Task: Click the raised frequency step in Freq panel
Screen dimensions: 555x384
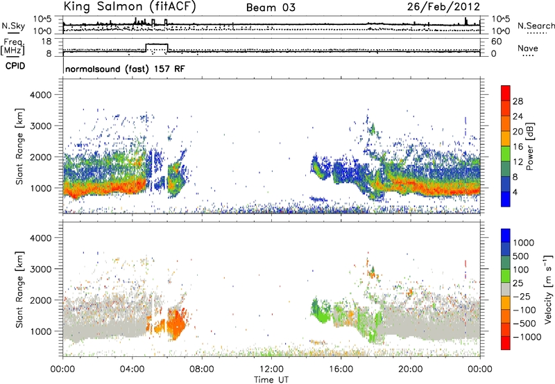Action: pos(157,44)
